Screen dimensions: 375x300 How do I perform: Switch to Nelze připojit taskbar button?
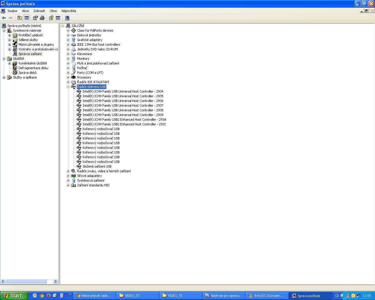click(94, 296)
